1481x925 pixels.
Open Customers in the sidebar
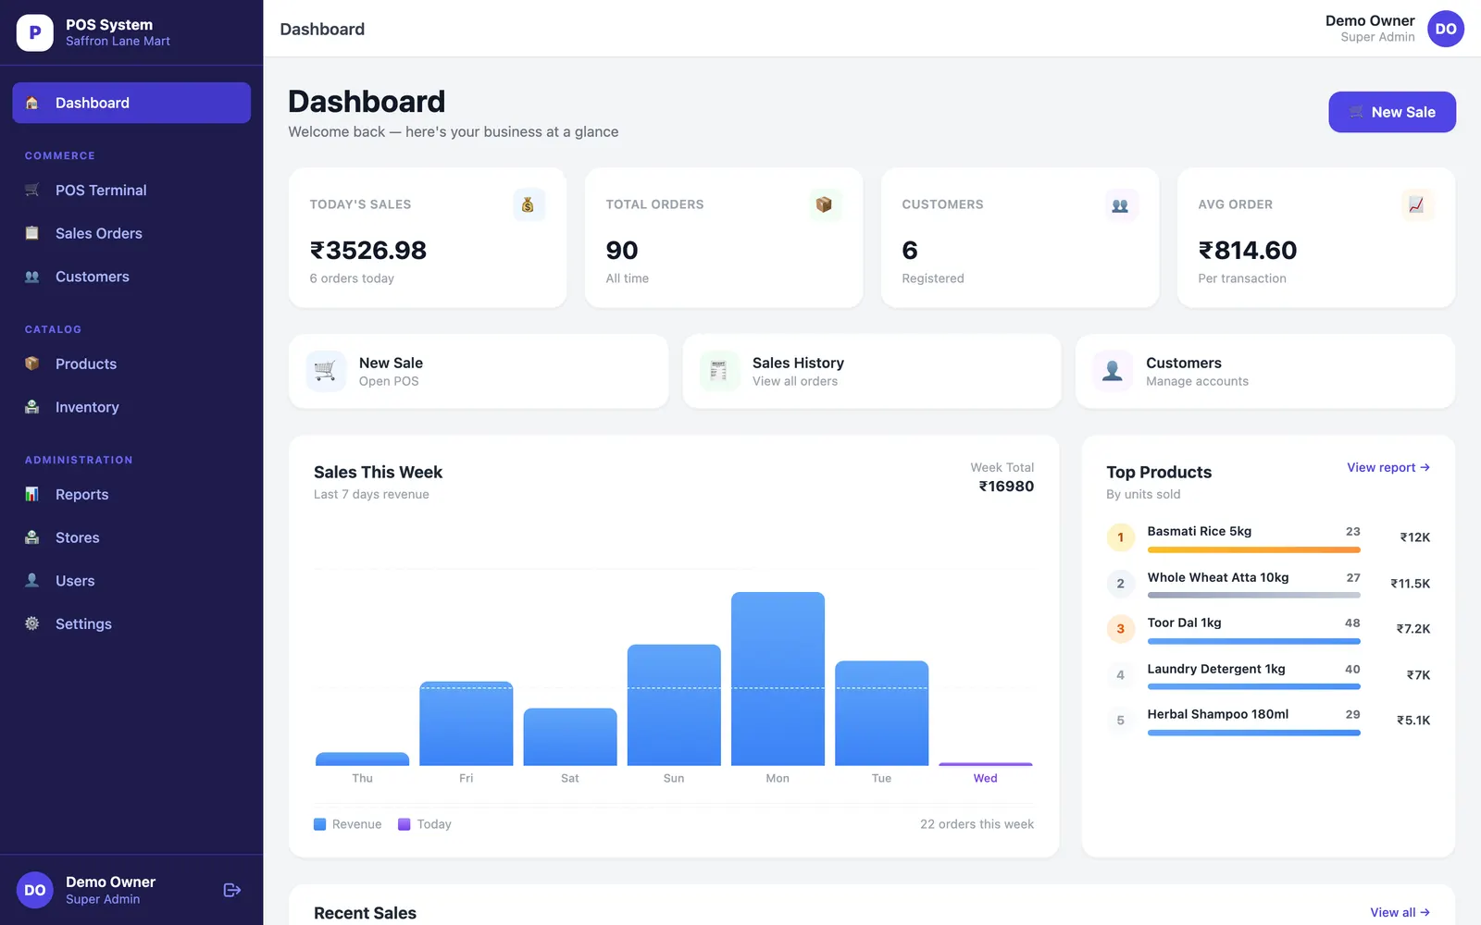tap(131, 277)
